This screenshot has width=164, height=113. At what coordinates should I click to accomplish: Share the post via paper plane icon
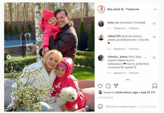click(116, 86)
